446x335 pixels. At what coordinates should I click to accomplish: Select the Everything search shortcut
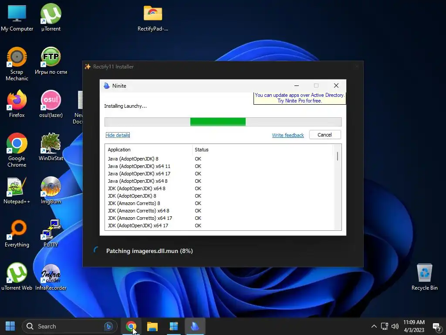click(x=17, y=234)
